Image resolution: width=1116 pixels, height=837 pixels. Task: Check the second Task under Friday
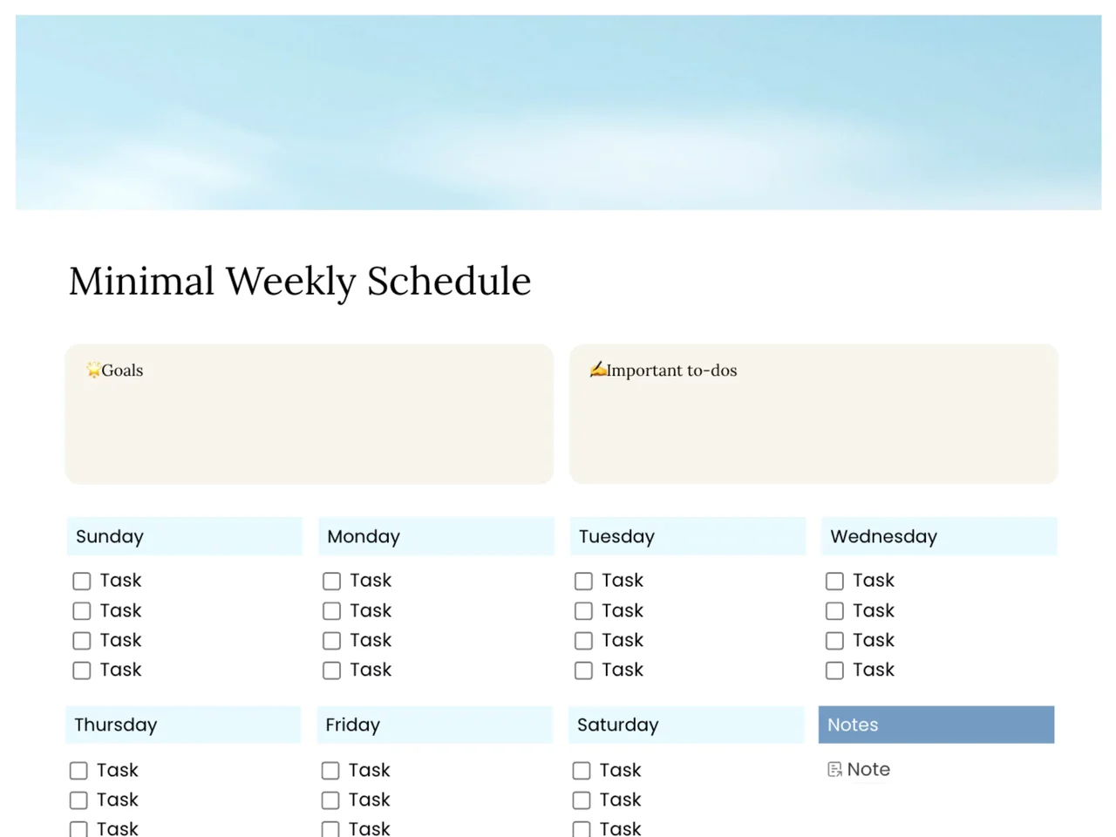click(330, 800)
